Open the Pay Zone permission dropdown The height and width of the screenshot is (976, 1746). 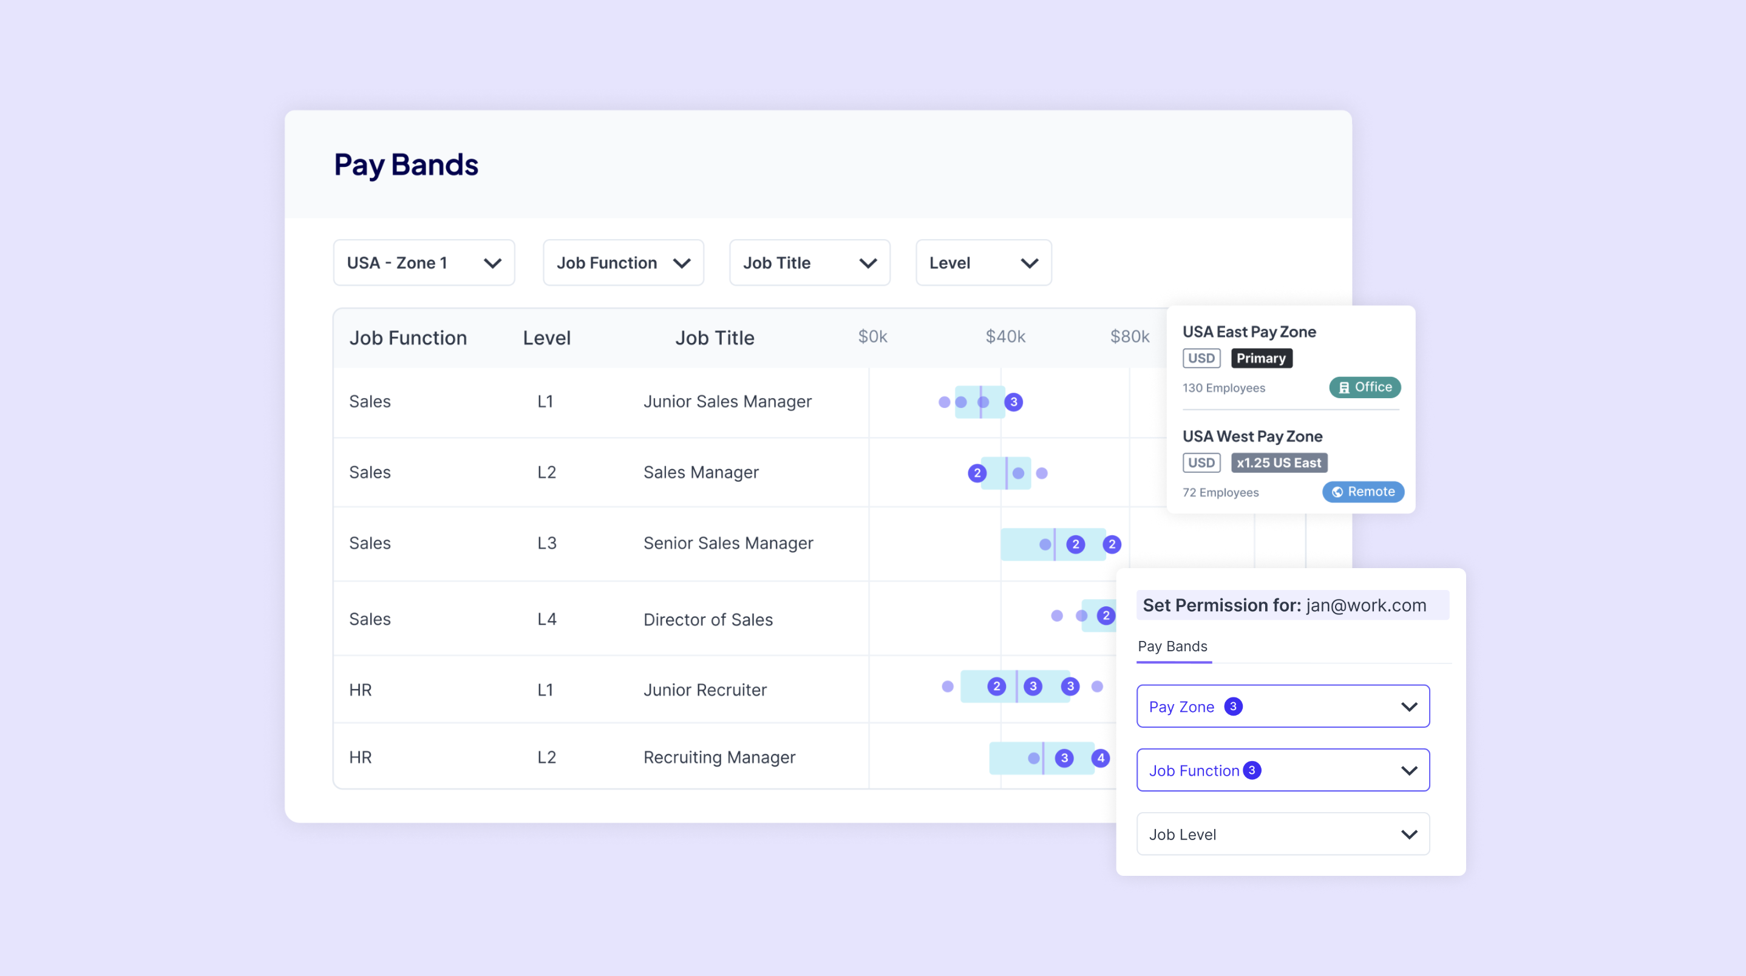1282,707
